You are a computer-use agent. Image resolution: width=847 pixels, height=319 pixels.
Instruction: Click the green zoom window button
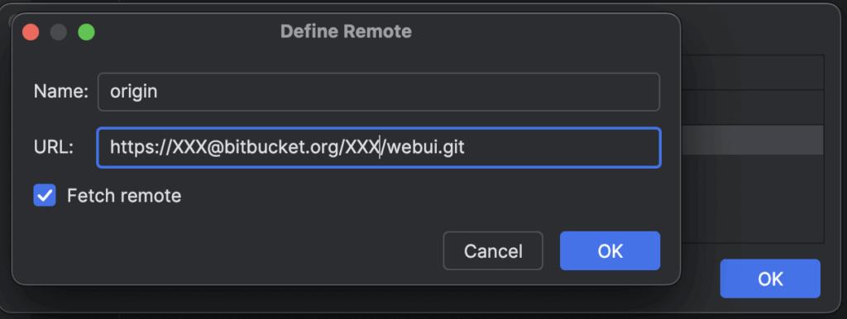point(86,32)
